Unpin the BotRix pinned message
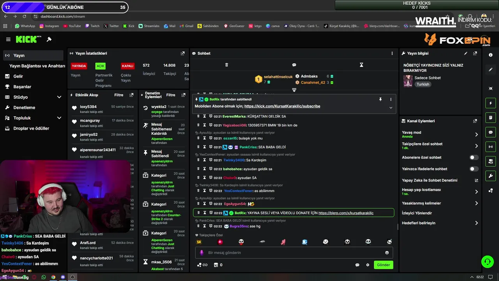Viewport: 499px width, 281px height. coord(380,100)
